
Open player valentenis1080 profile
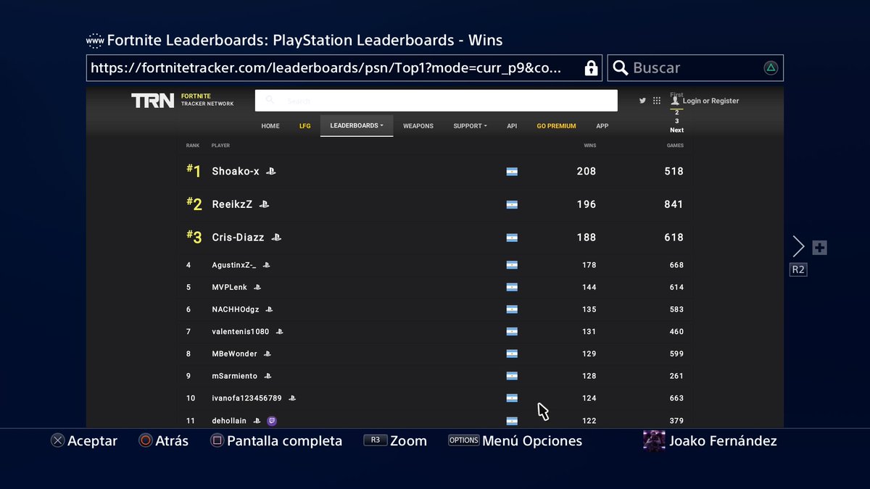pyautogui.click(x=241, y=332)
